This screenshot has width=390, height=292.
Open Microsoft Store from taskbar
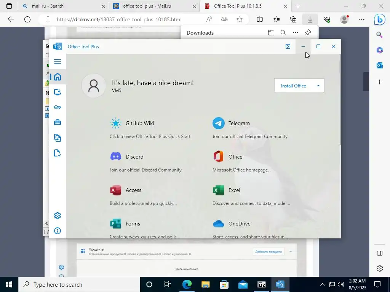(x=224, y=284)
